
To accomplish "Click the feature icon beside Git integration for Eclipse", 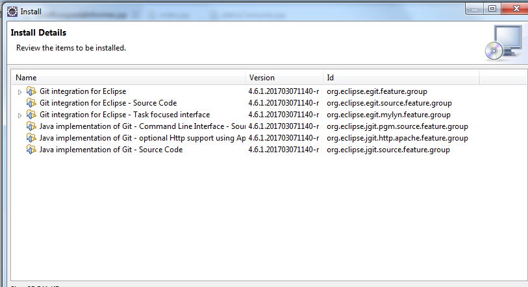I will (x=31, y=91).
